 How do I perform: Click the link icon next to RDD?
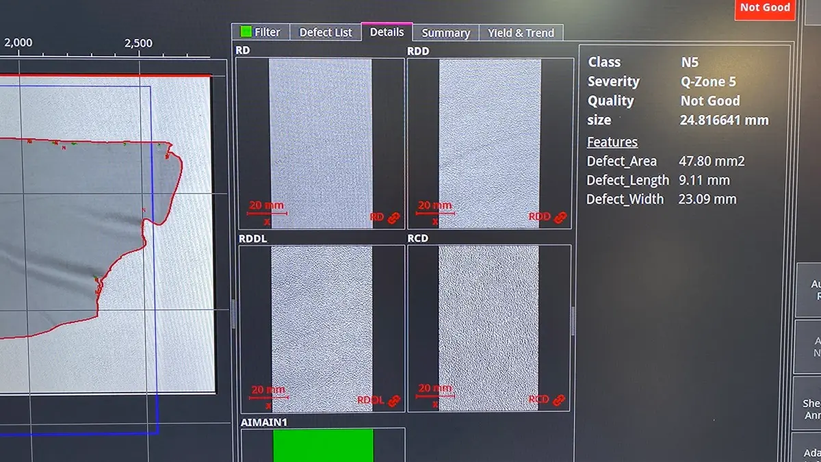pos(560,218)
